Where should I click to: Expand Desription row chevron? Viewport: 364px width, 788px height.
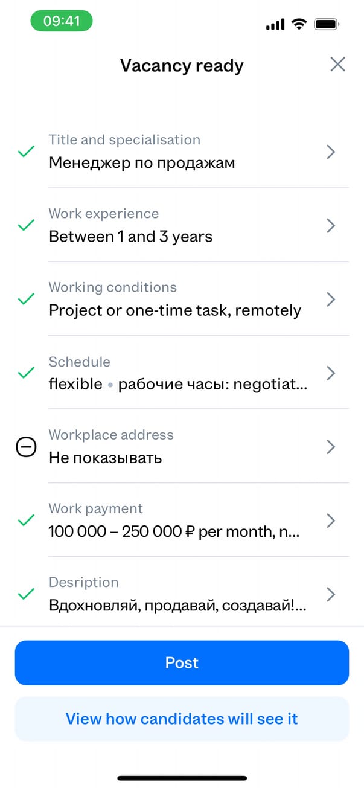tap(330, 594)
